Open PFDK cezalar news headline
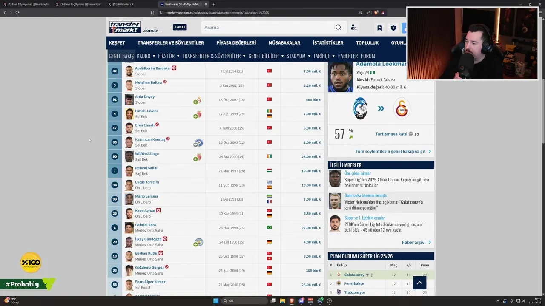Screen dimensions: 545x306 tap(384, 227)
